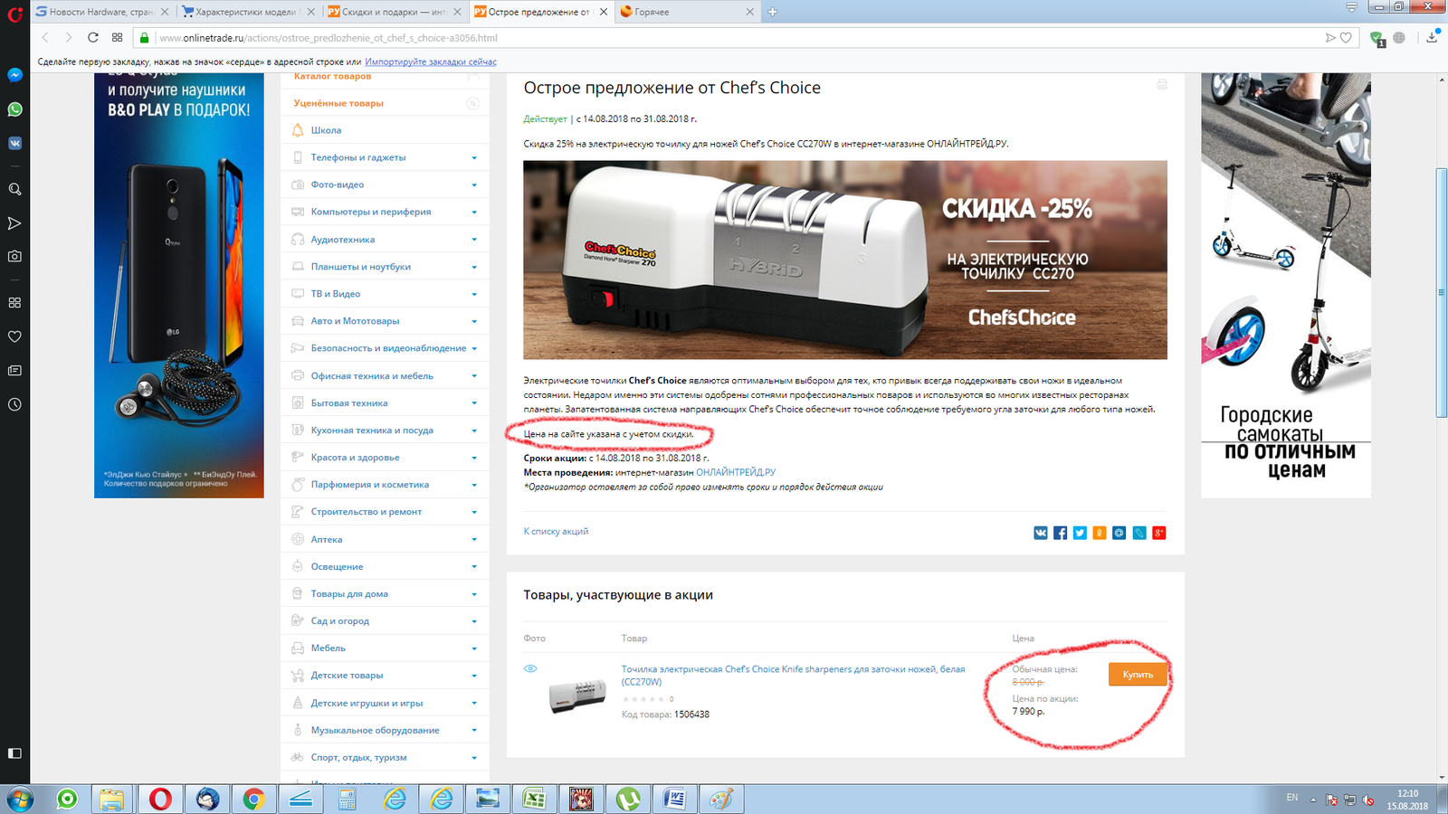This screenshot has height=814, width=1448.
Task: Expand Компьютеры и периферия category
Action: point(474,212)
